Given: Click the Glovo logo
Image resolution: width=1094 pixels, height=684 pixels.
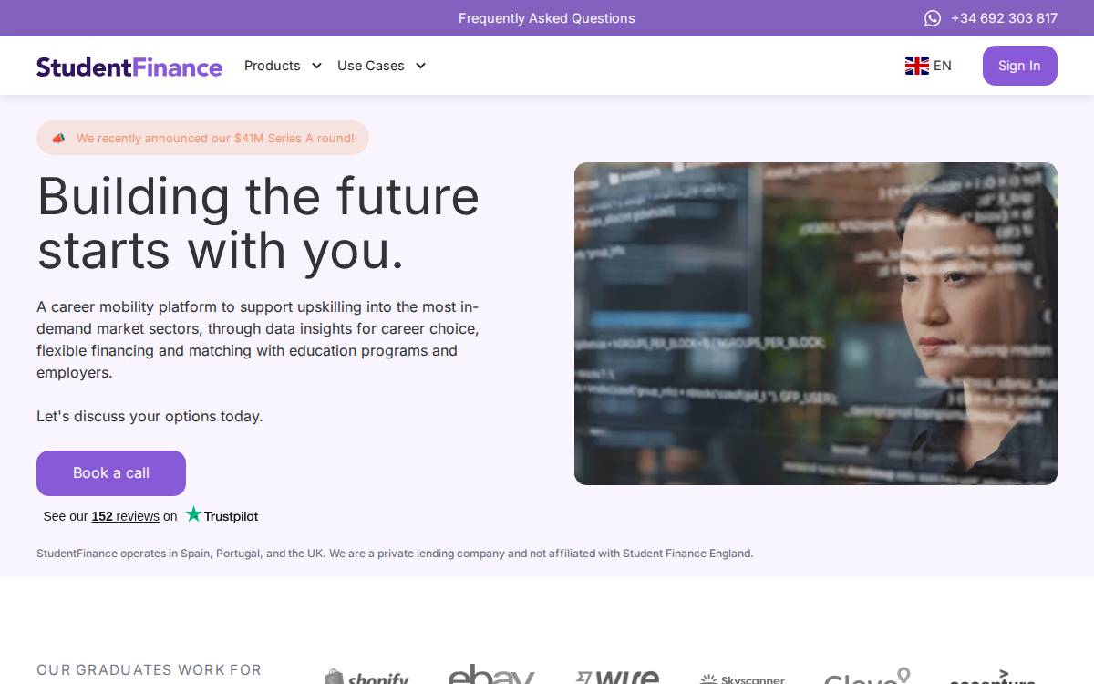Looking at the screenshot, I should (867, 676).
